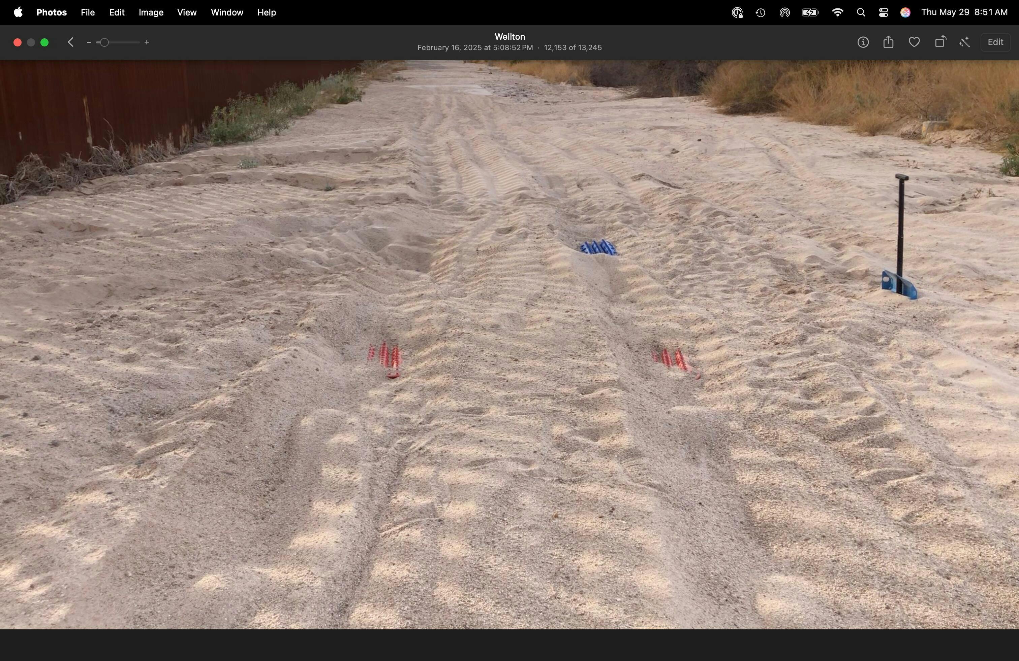Launch Siri from menu bar
This screenshot has width=1019, height=661.
click(x=905, y=13)
